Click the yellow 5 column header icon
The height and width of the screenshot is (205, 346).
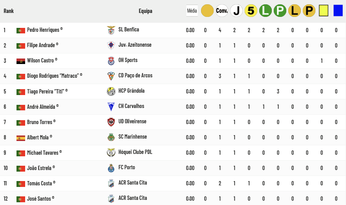pyautogui.click(x=251, y=11)
